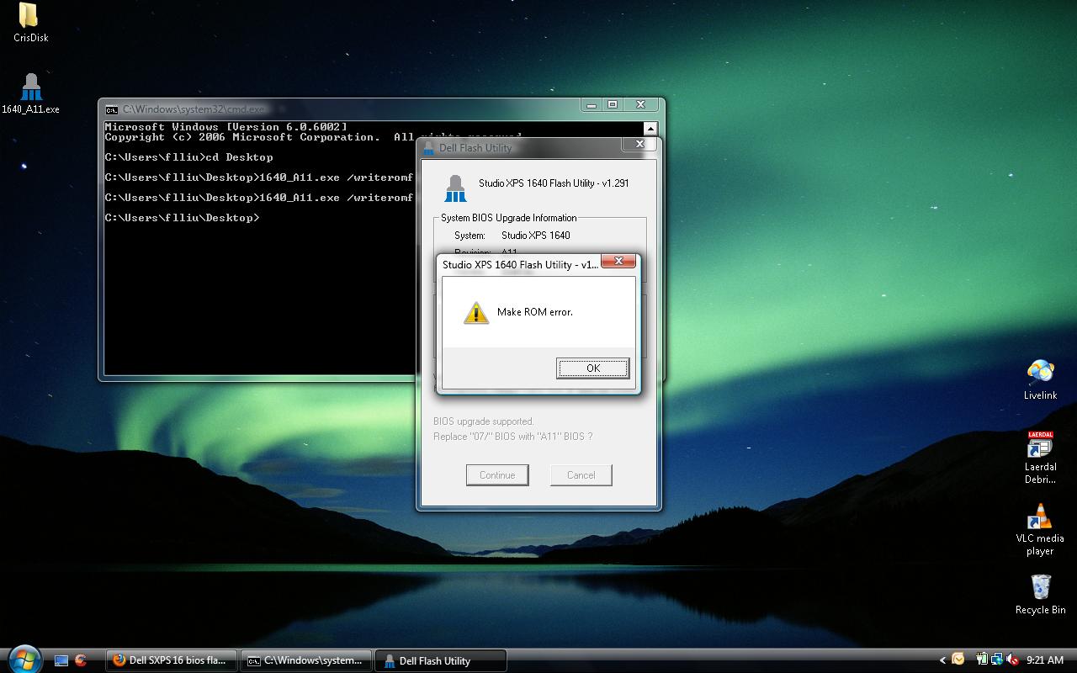Image resolution: width=1077 pixels, height=673 pixels.
Task: Click Cancel in Dell Flash Utility
Action: click(x=581, y=475)
